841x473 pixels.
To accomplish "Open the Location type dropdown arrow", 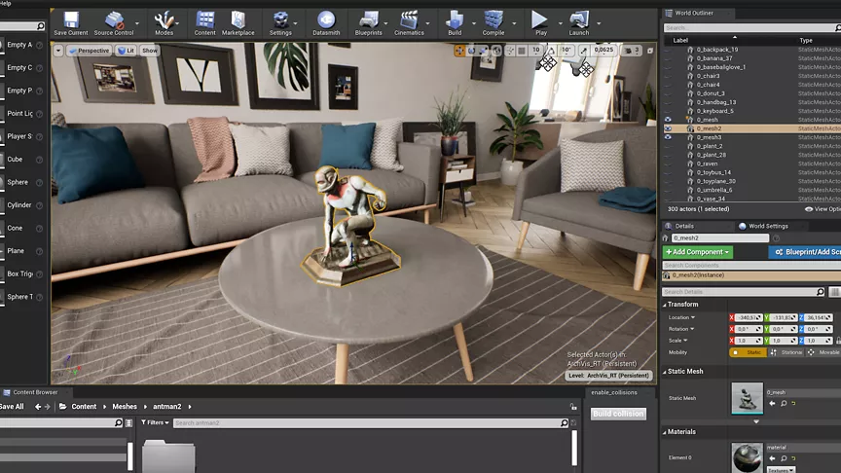I will (x=693, y=317).
